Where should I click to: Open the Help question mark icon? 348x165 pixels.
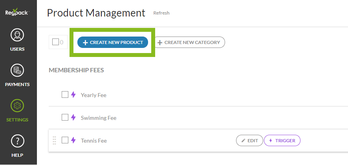tap(17, 141)
